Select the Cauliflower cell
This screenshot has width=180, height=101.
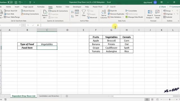coord(111,48)
